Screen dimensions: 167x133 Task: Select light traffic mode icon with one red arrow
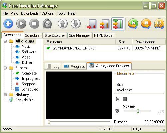pyautogui.click(x=92, y=24)
